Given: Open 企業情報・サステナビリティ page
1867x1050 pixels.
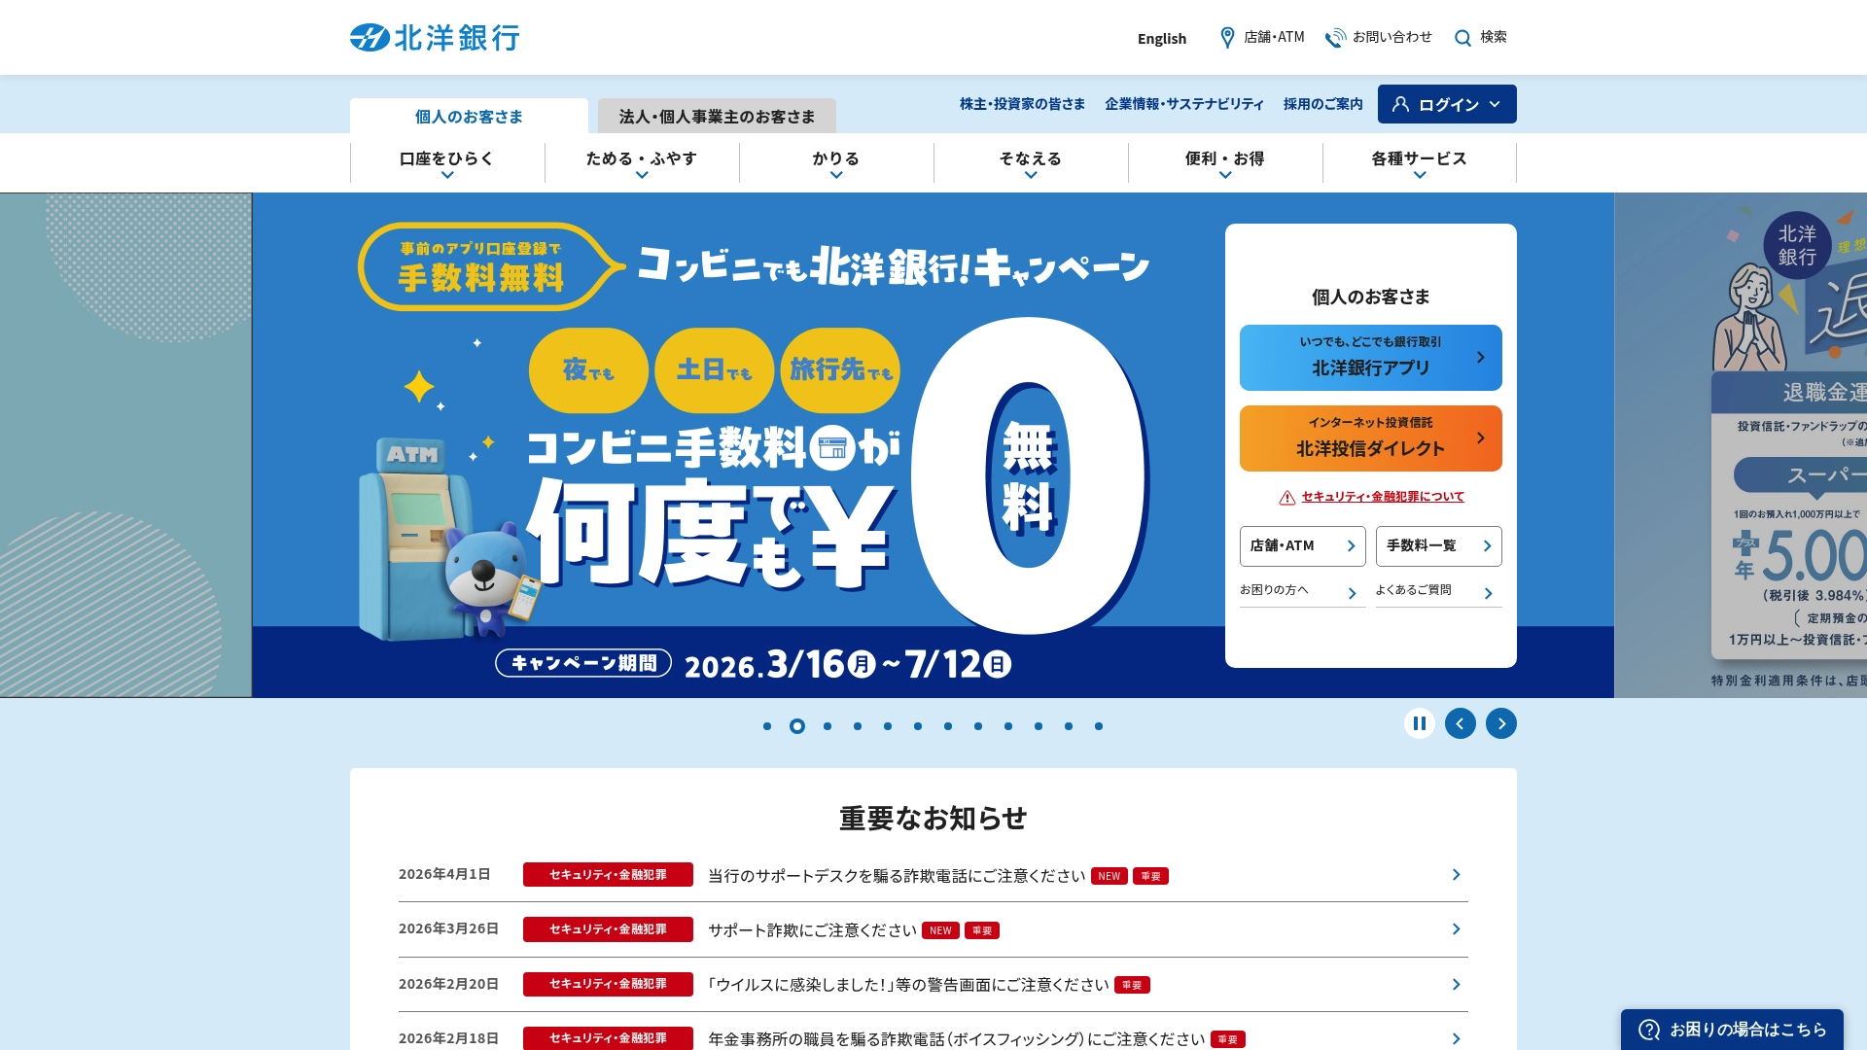Looking at the screenshot, I should coord(1184,104).
